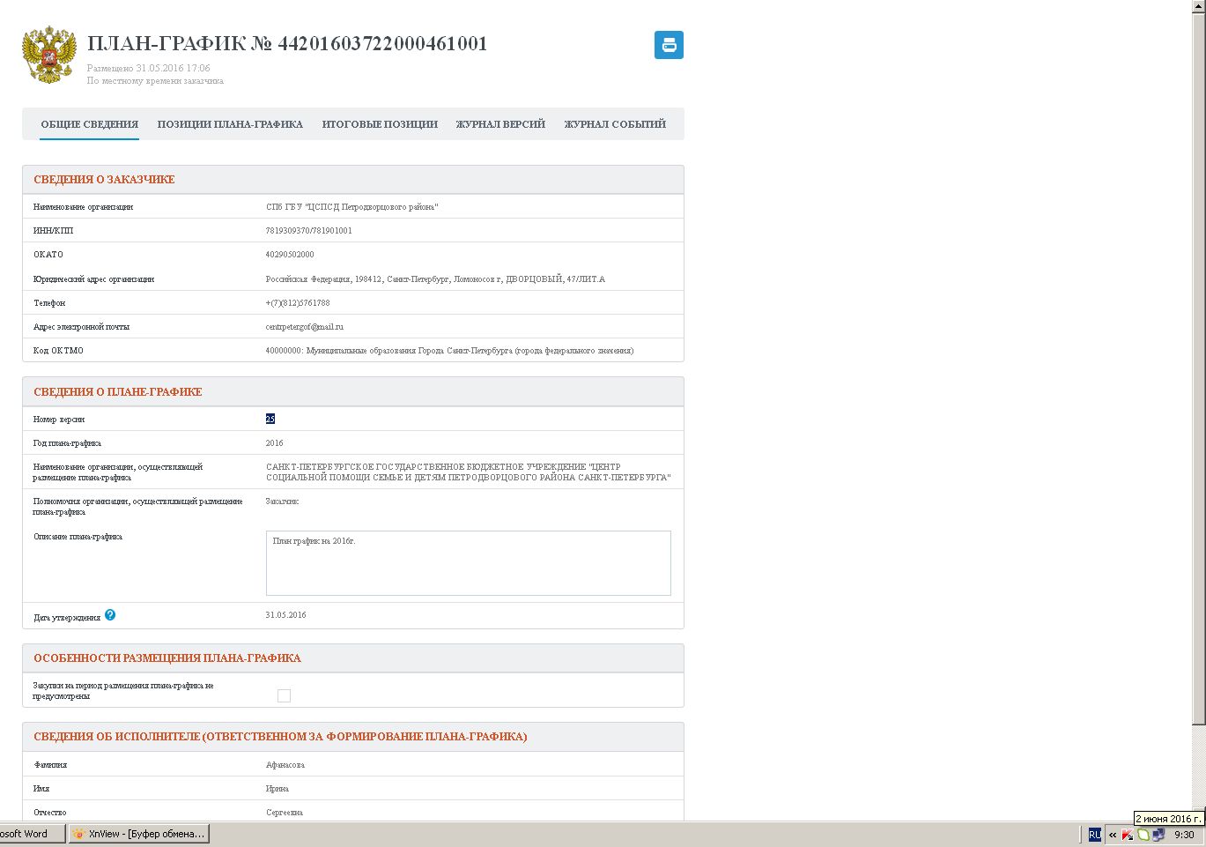Click the Код ОКТМО value 40000000
Viewport: 1206px width, 847px height.
tap(449, 351)
